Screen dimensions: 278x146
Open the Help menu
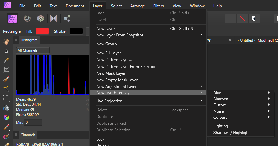point(218,6)
